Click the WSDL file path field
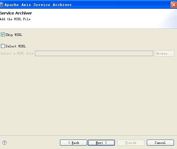This screenshot has height=149, width=177. pos(94,53)
